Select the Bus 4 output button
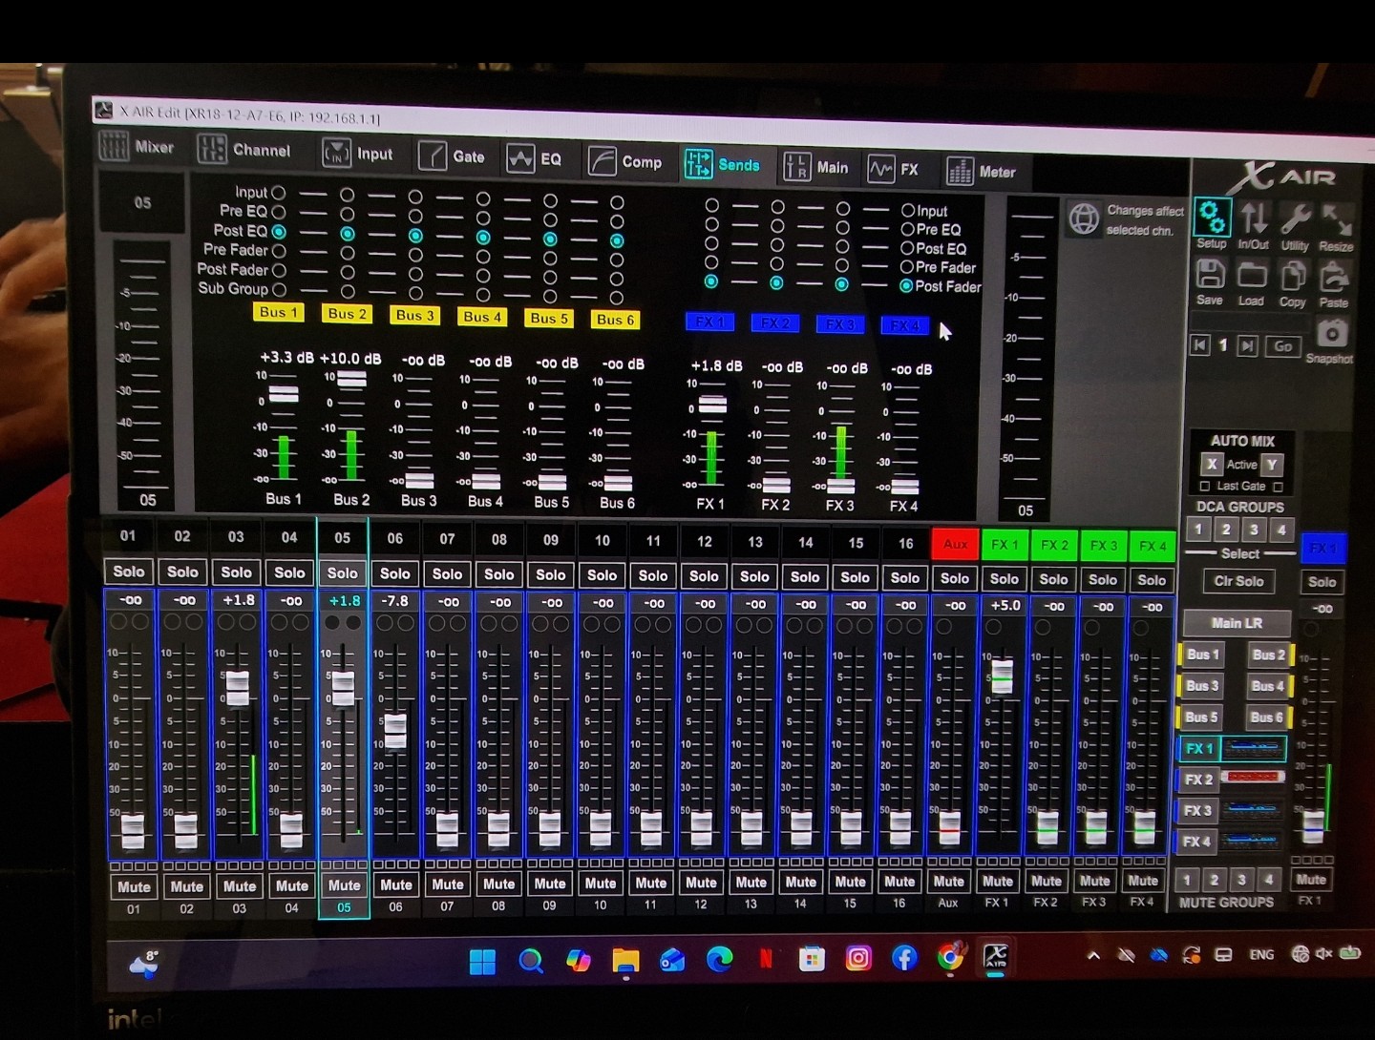The image size is (1375, 1040). pos(1267,686)
